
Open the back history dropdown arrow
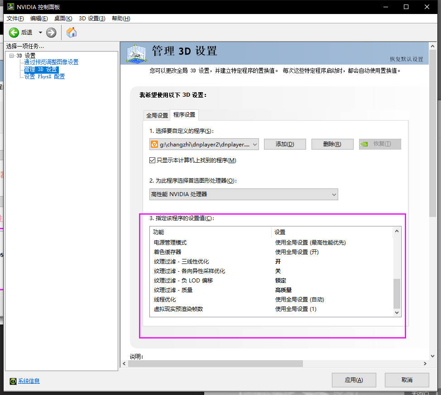tap(40, 32)
